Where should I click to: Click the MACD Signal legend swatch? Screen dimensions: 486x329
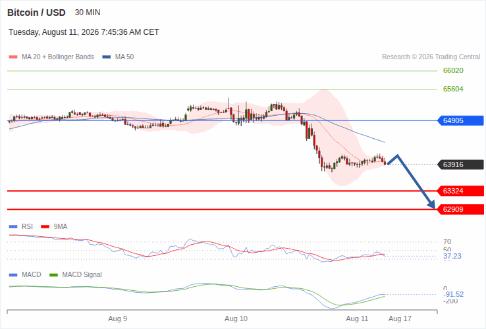53,275
